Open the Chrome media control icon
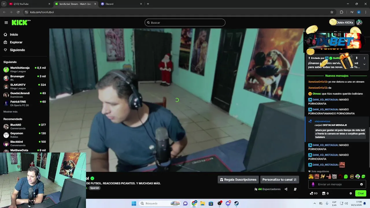 point(352,12)
